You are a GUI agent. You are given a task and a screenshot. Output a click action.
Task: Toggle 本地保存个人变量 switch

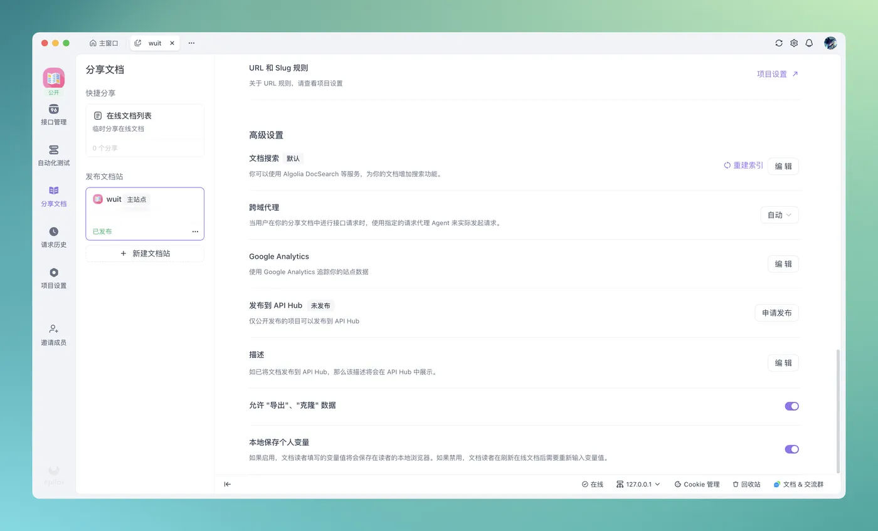(x=791, y=450)
